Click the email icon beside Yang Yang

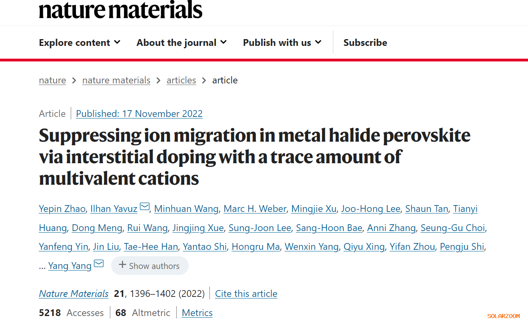99,264
